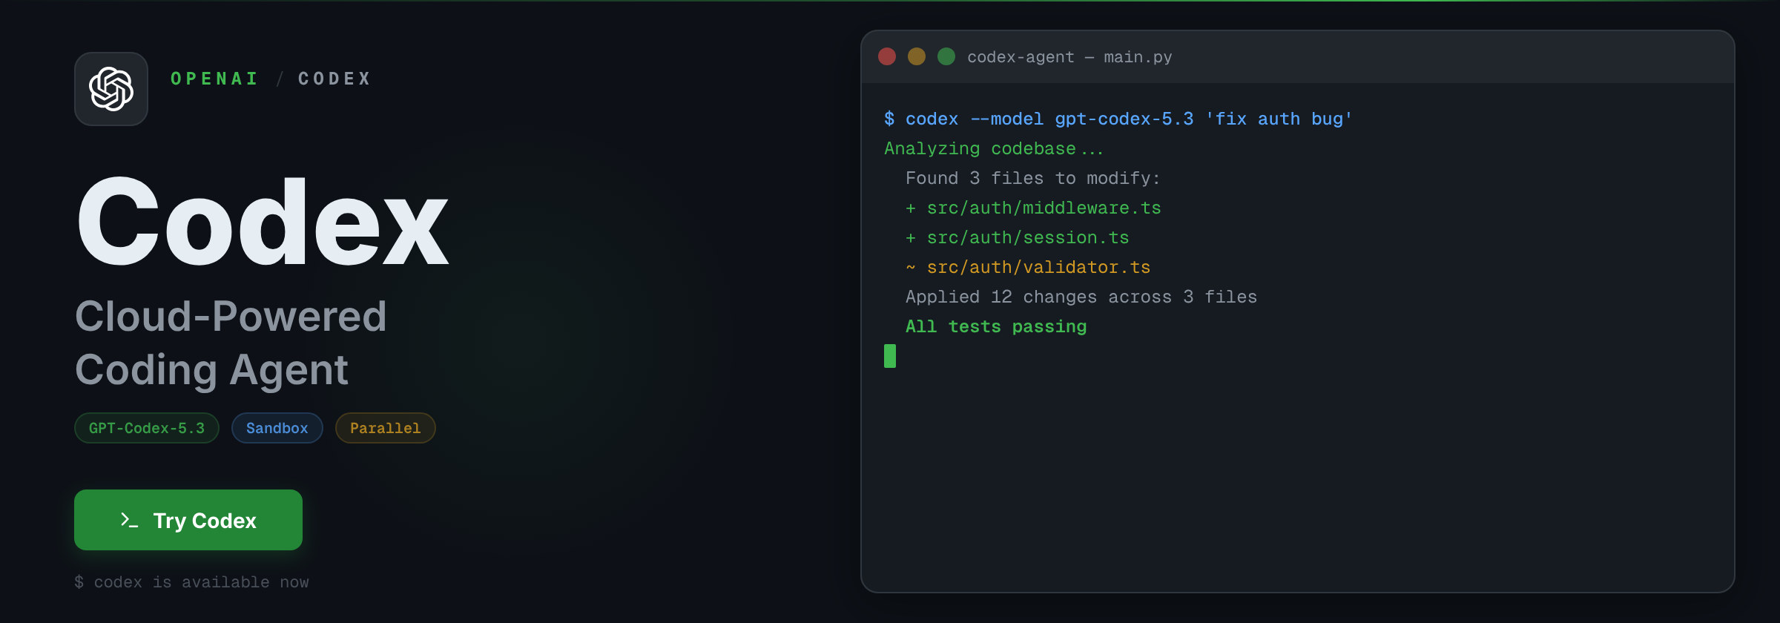Click the codex is available now text
Viewport: 1780px width, 623px height.
[191, 582]
